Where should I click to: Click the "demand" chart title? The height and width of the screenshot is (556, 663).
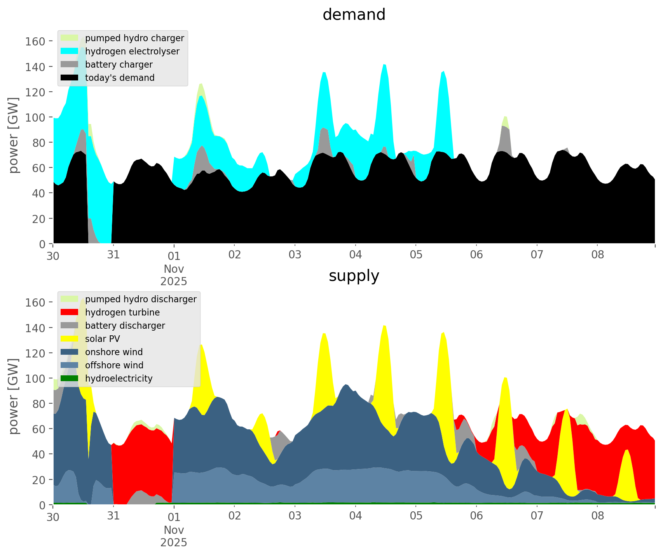(x=354, y=15)
